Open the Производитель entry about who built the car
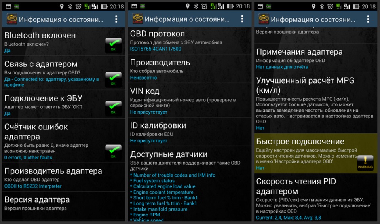 click(x=190, y=68)
